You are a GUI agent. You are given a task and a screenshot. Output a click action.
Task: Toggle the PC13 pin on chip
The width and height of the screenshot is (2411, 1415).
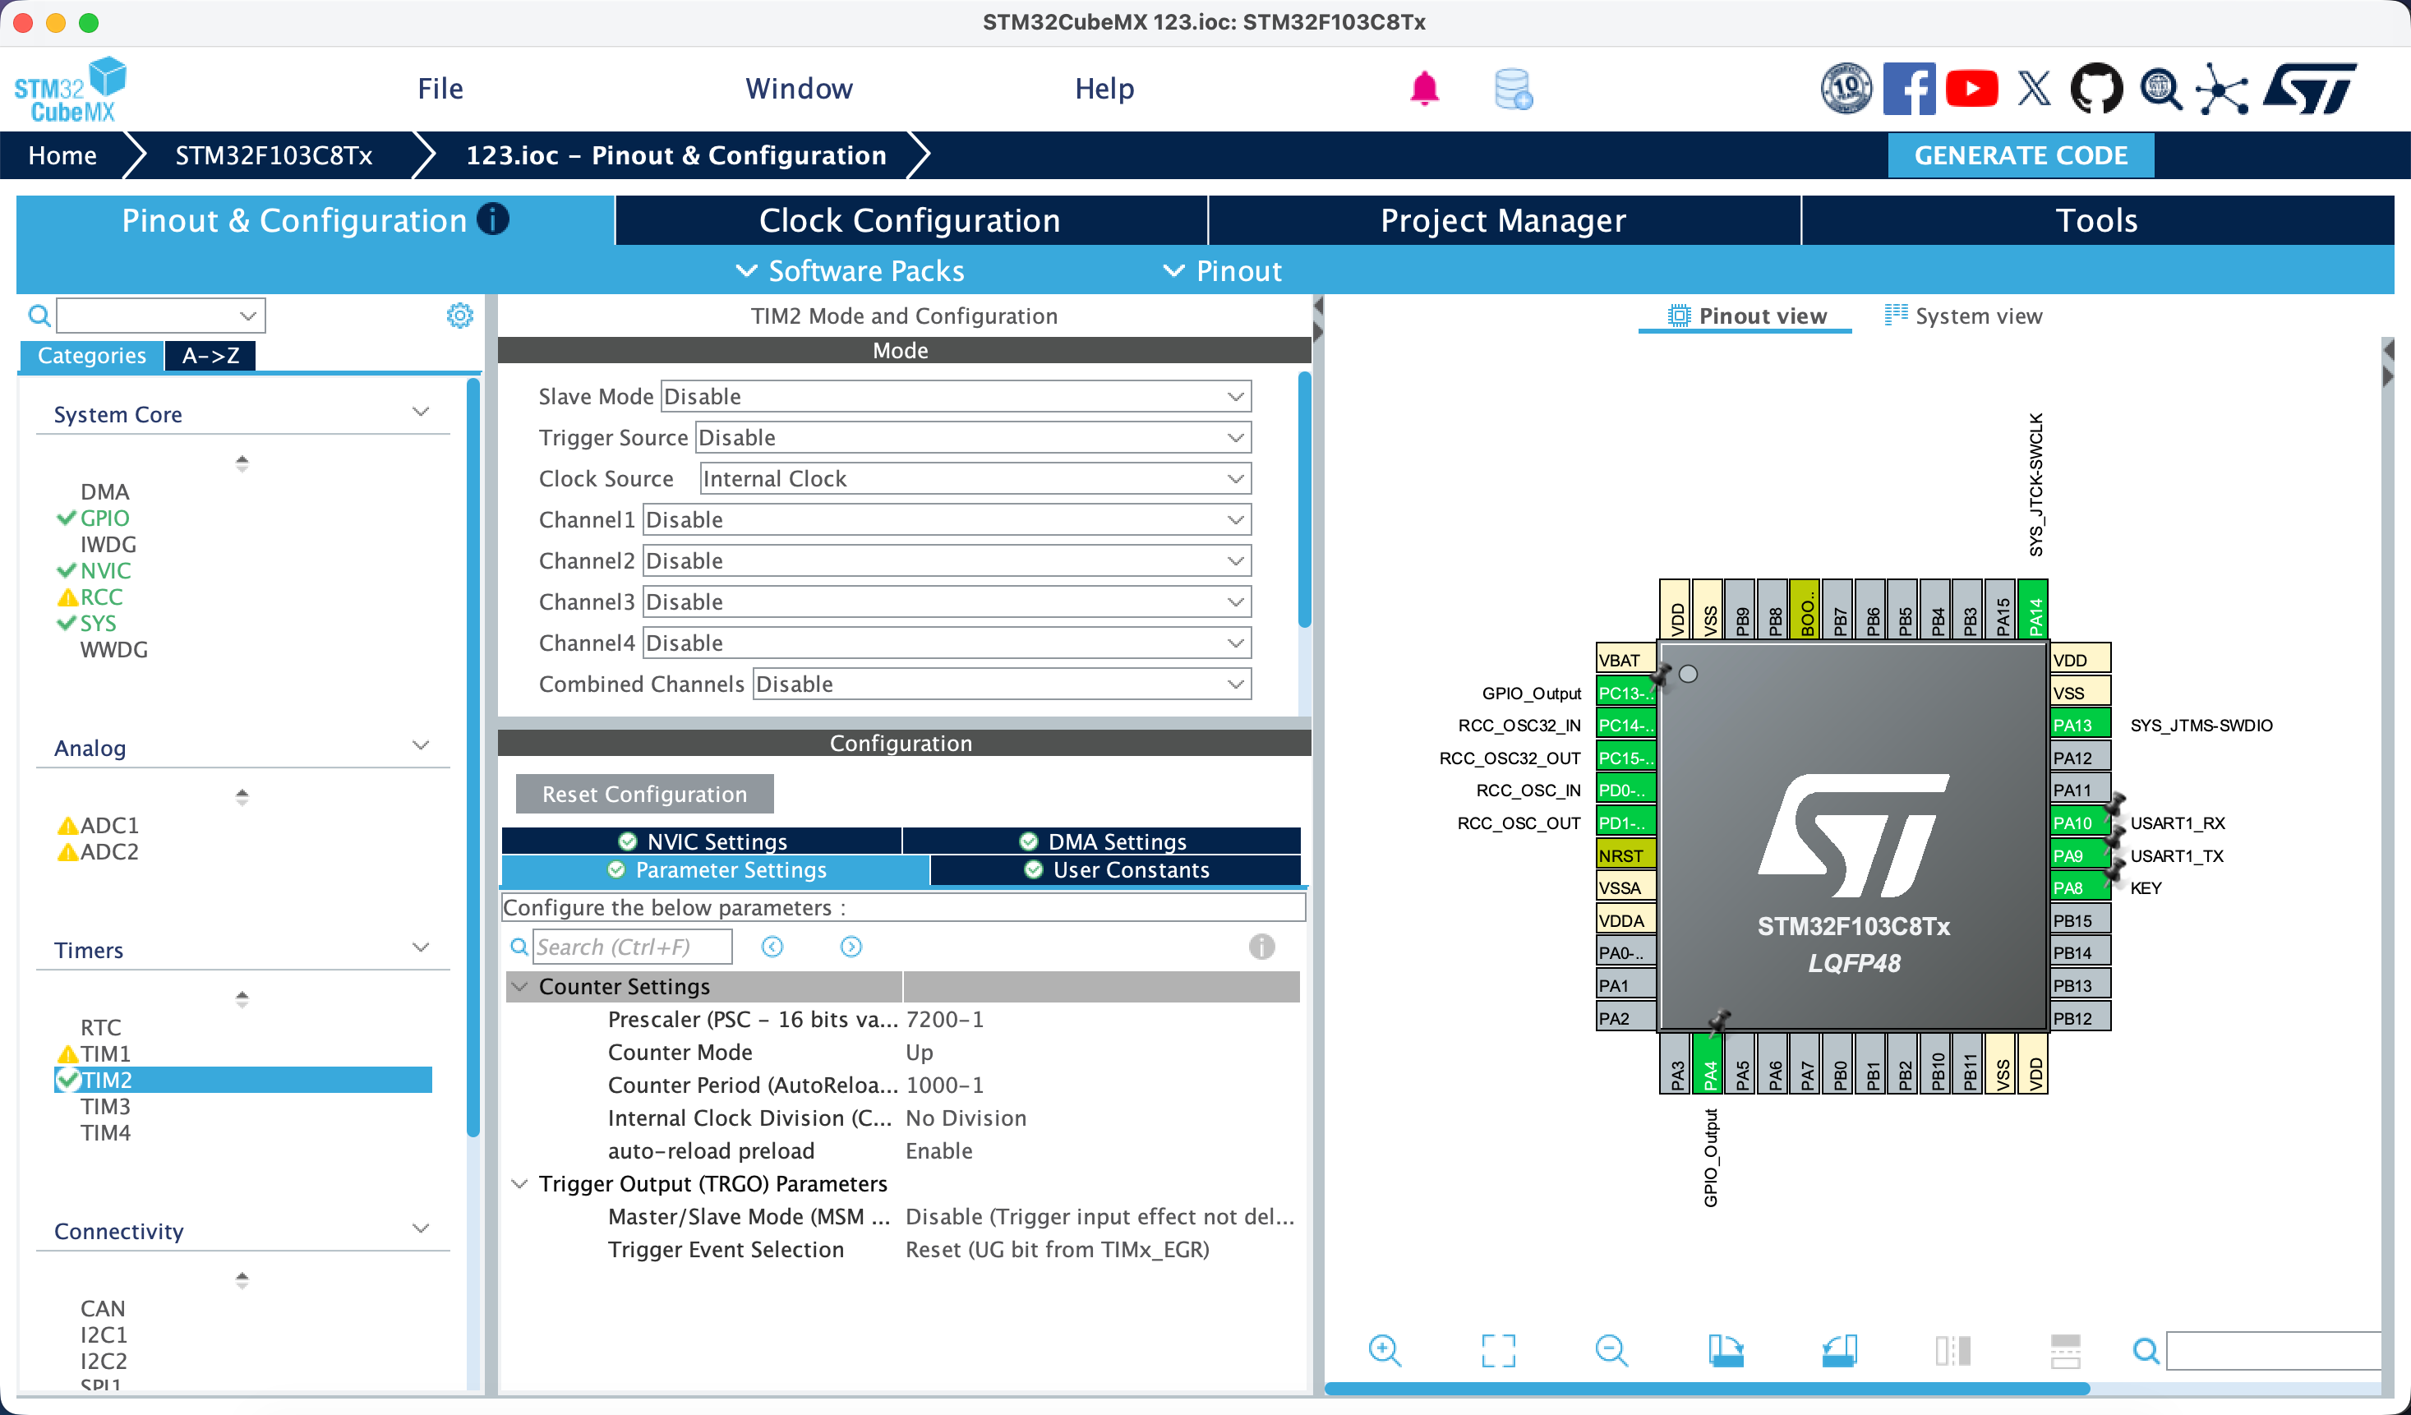(1625, 693)
